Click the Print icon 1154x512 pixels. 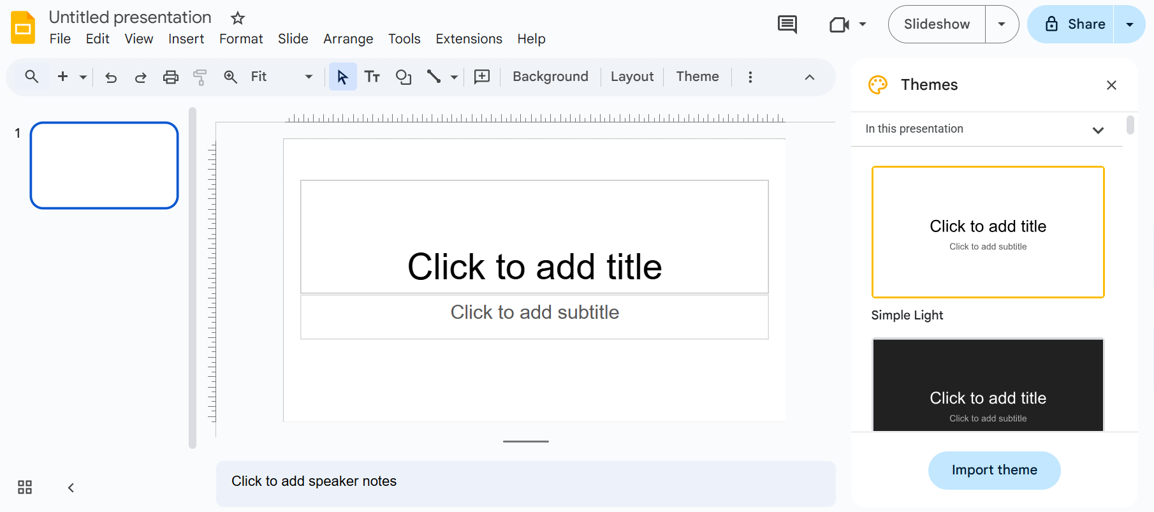[170, 77]
